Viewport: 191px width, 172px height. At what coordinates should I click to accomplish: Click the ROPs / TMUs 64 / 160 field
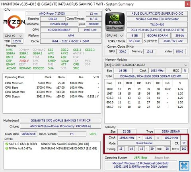pos(134,41)
